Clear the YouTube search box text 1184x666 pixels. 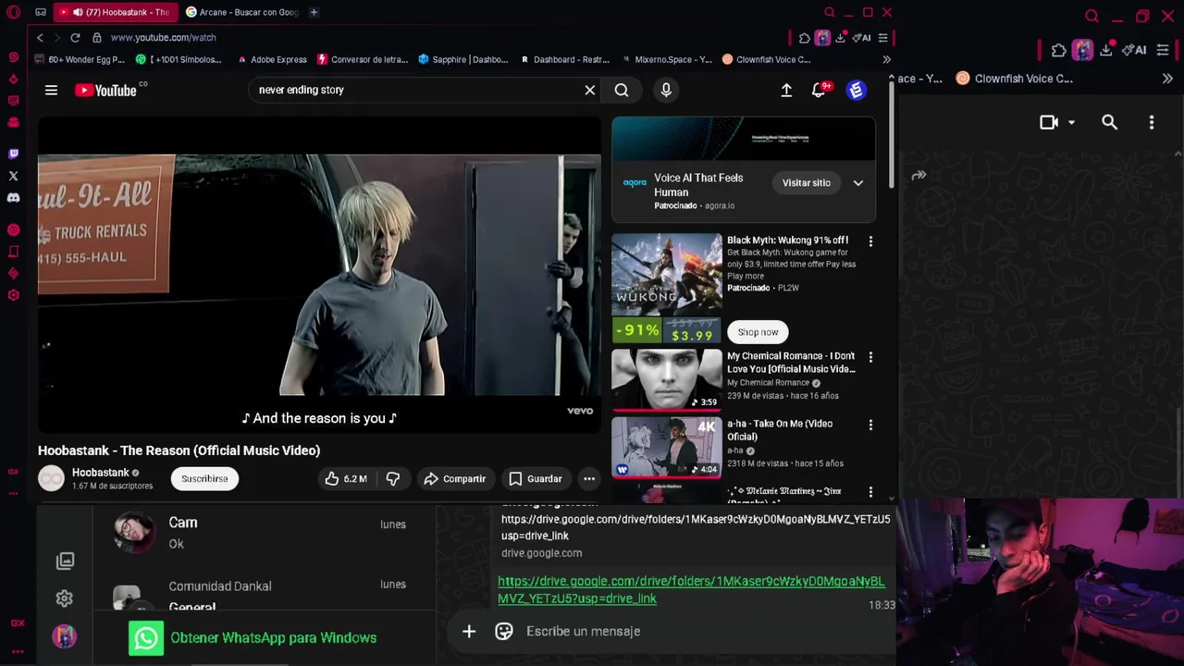click(589, 90)
